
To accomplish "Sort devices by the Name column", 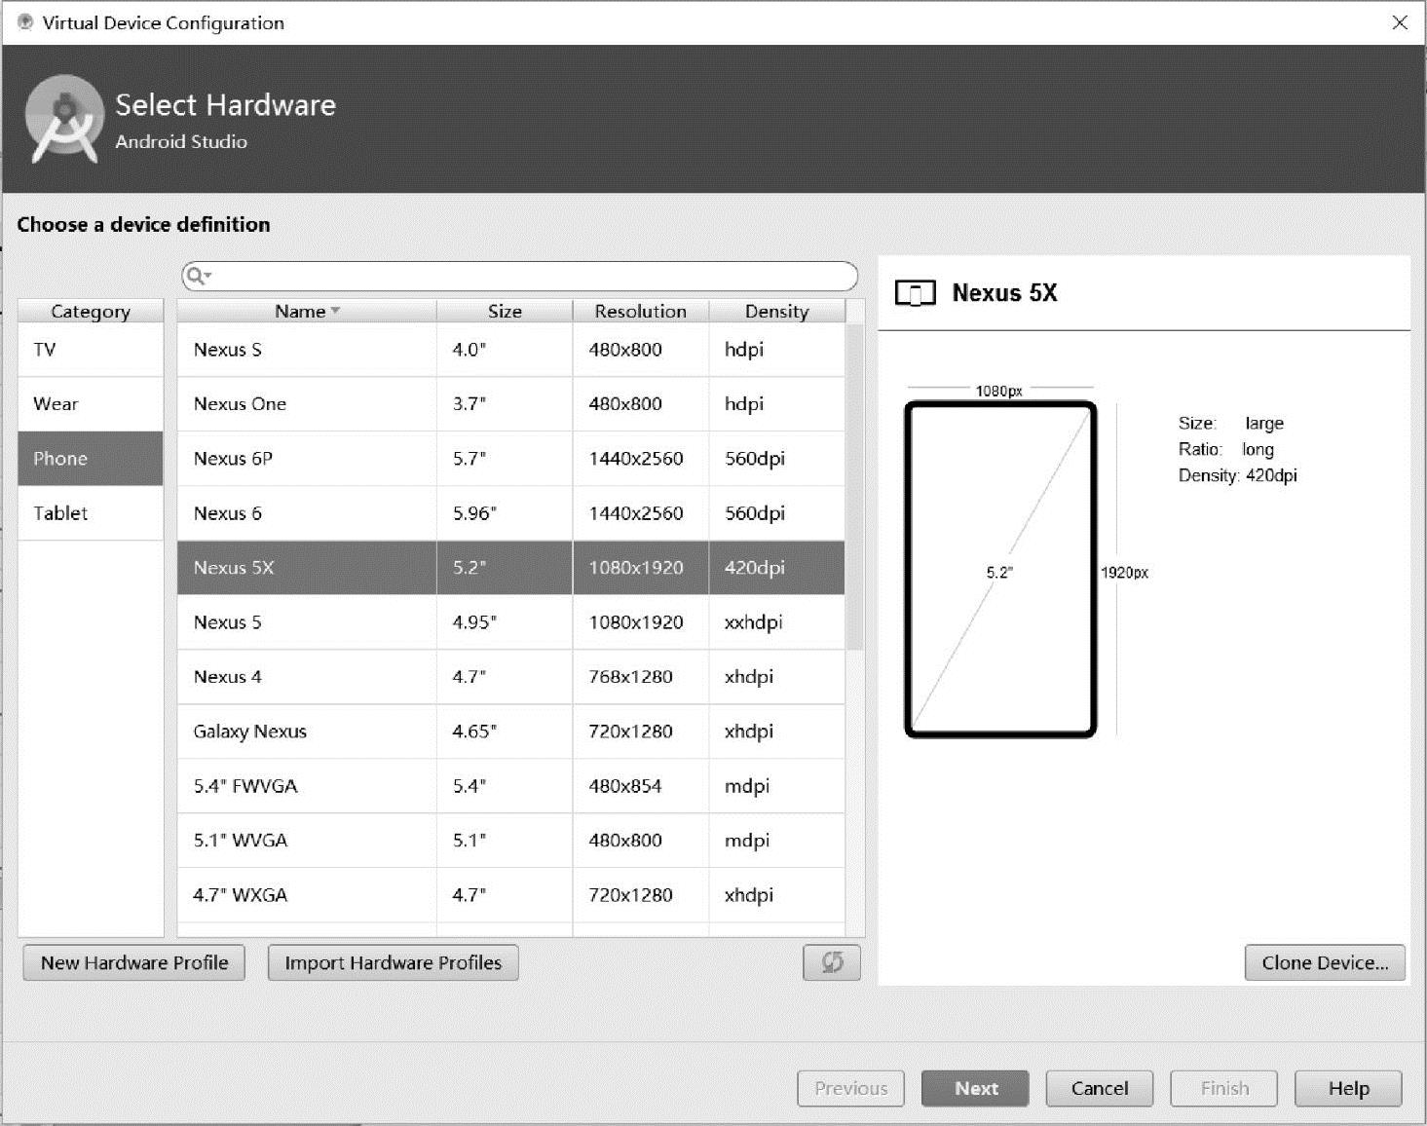I will tap(307, 311).
